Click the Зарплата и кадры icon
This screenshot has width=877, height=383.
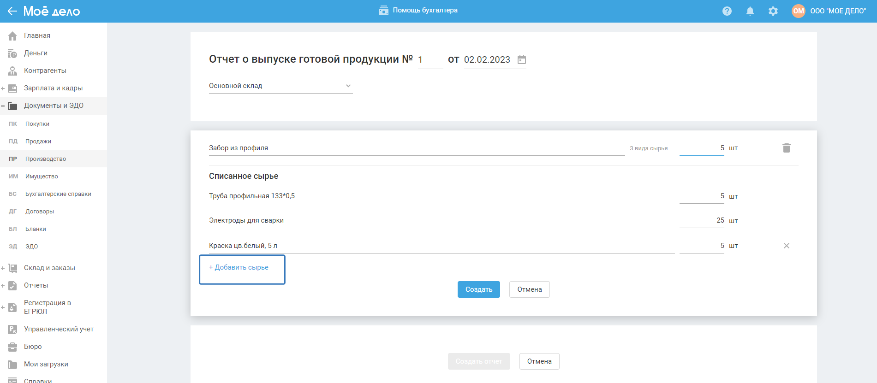pos(12,88)
